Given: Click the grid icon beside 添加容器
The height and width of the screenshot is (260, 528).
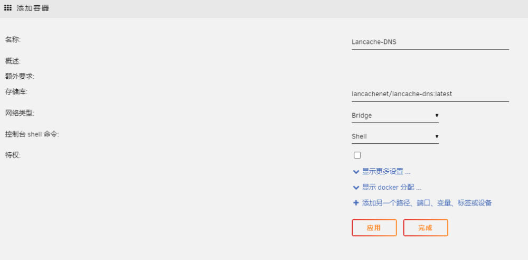Looking at the screenshot, I should [x=8, y=8].
